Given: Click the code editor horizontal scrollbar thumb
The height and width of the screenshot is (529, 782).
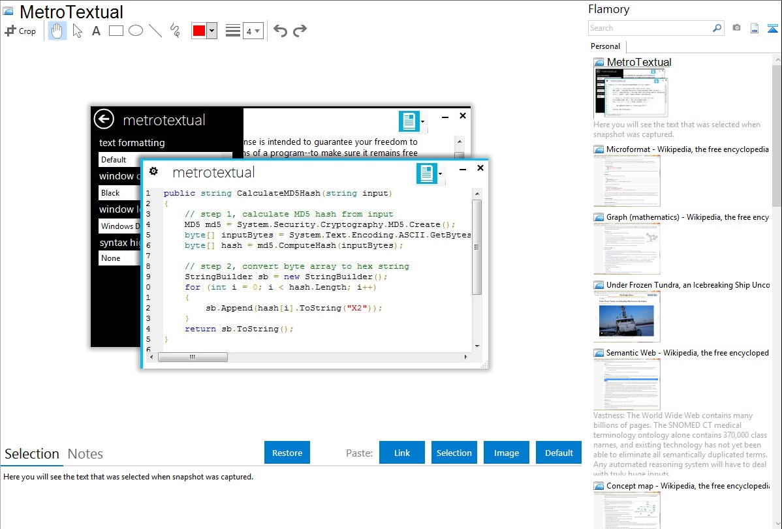Looking at the screenshot, I should tap(193, 357).
